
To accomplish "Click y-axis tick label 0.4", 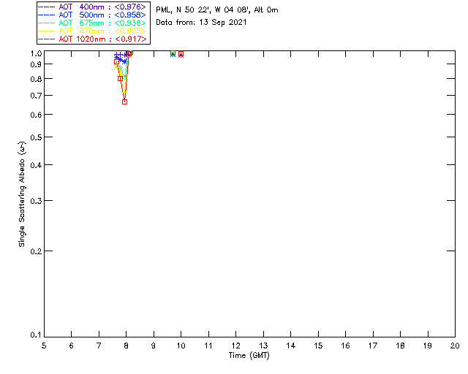I will pos(36,165).
